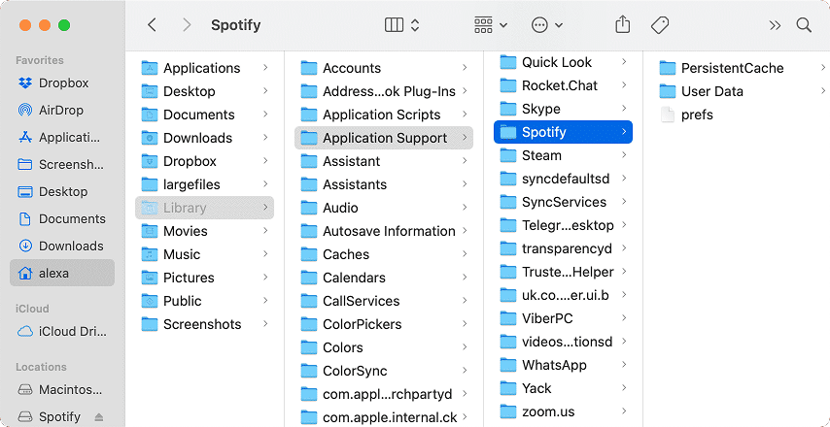Go back with the left chevron button
Viewport: 830px width, 427px height.
coord(152,25)
